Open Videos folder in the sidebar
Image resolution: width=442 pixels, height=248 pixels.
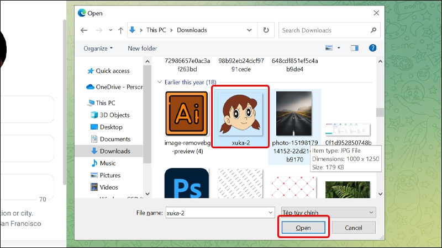pyautogui.click(x=104, y=187)
